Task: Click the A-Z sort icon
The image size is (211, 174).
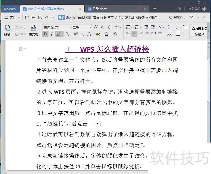Action: point(169,27)
